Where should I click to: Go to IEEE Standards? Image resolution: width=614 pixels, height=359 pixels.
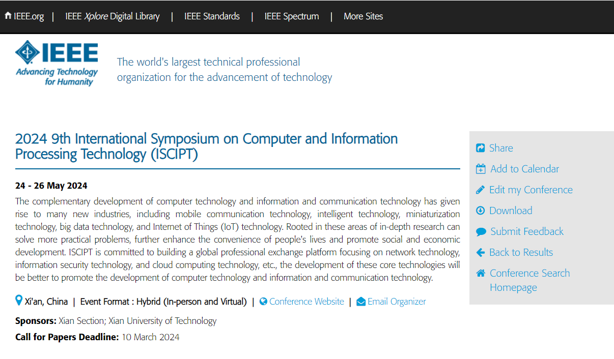point(212,16)
